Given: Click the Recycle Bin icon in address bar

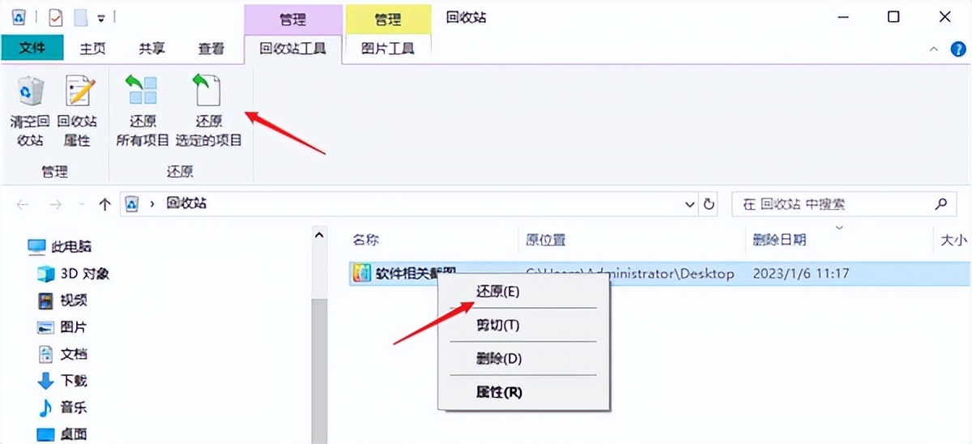Looking at the screenshot, I should (x=133, y=204).
